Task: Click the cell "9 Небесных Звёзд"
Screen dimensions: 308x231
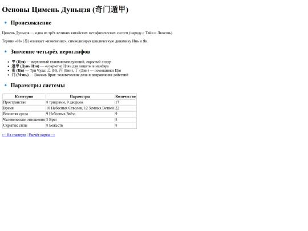Action: (80, 114)
